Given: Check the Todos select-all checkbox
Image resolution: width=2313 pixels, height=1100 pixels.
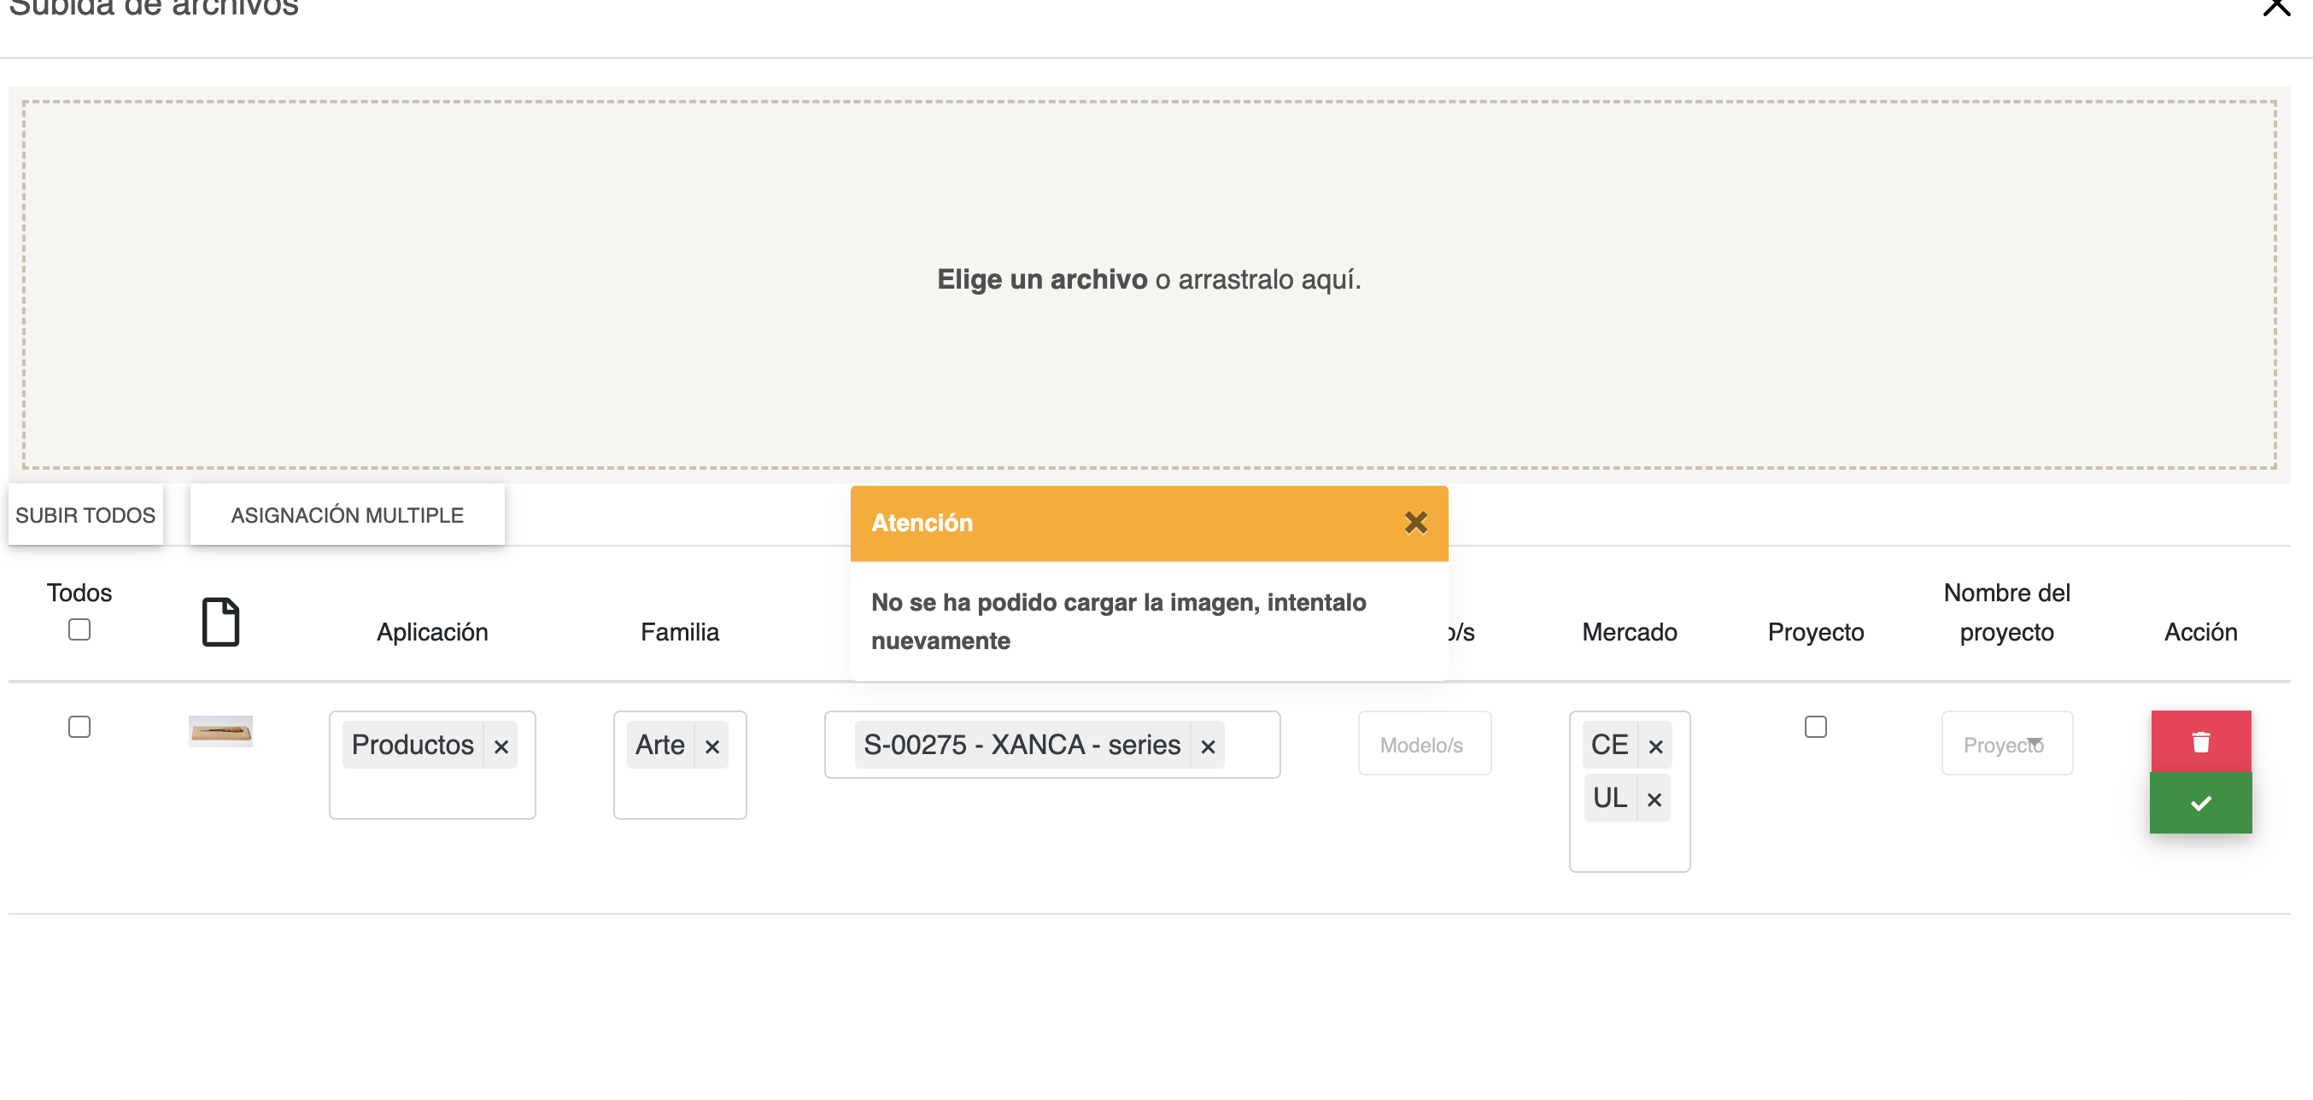Looking at the screenshot, I should pyautogui.click(x=79, y=629).
